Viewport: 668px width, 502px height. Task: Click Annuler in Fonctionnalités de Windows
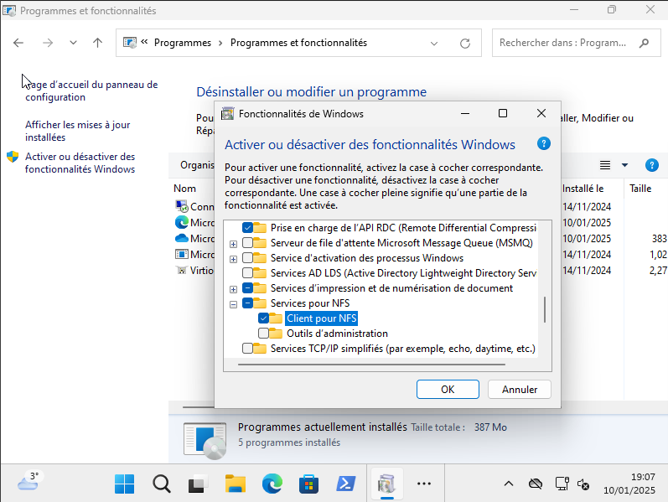520,390
